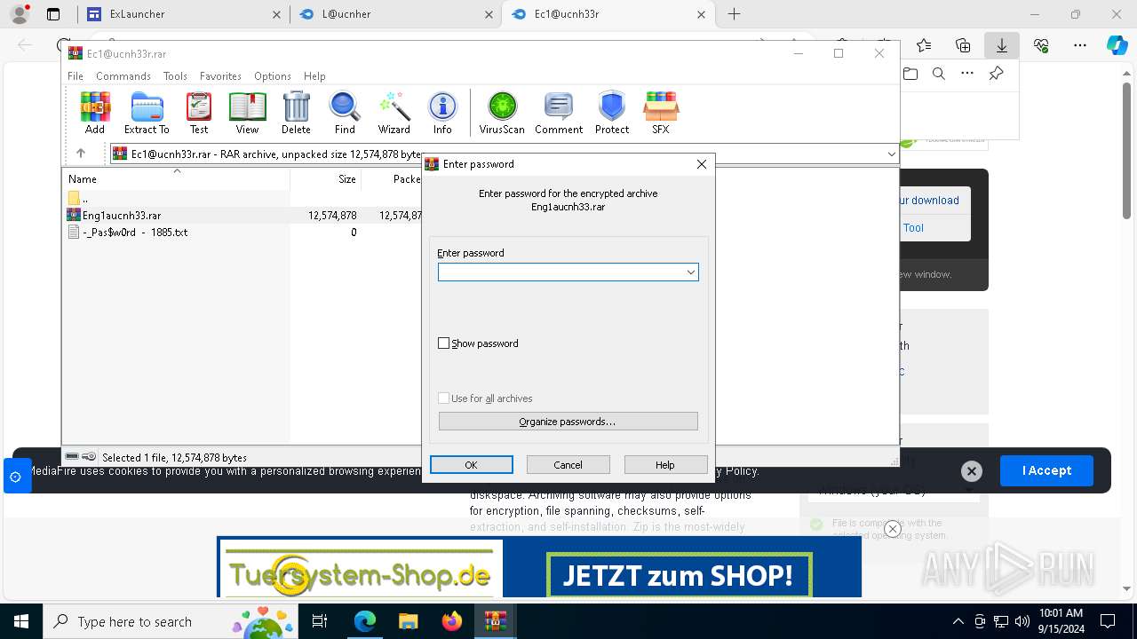The image size is (1137, 639).
Task: Open the notification center icon
Action: (x=1108, y=621)
